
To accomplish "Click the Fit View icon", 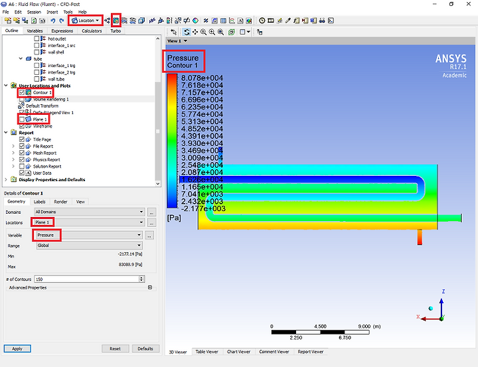I will click(x=220, y=32).
